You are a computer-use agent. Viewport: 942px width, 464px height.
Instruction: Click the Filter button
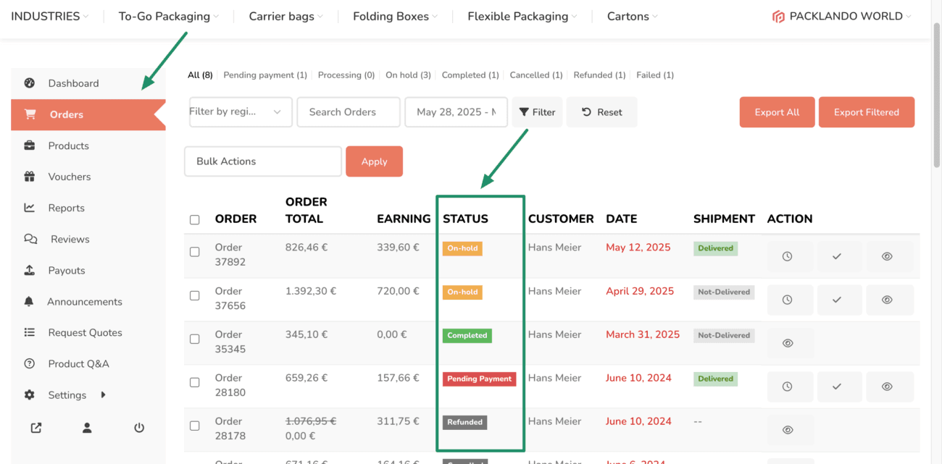[537, 112]
